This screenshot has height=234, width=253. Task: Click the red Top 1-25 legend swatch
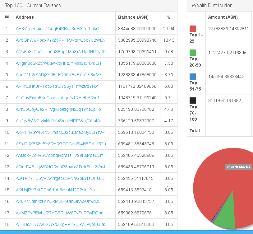tap(193, 29)
